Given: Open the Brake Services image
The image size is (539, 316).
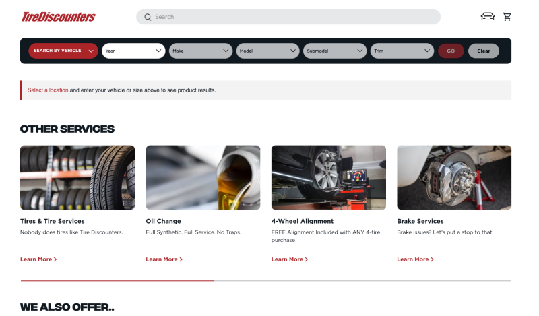Looking at the screenshot, I should pyautogui.click(x=454, y=177).
